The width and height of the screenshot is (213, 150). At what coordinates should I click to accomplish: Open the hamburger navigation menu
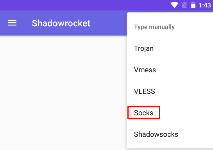pos(12,23)
